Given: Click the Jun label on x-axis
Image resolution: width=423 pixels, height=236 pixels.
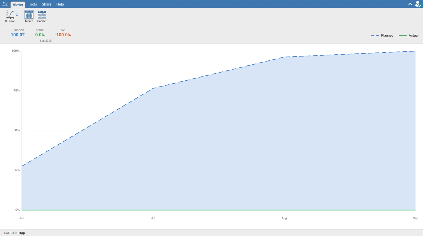Looking at the screenshot, I should click(22, 218).
